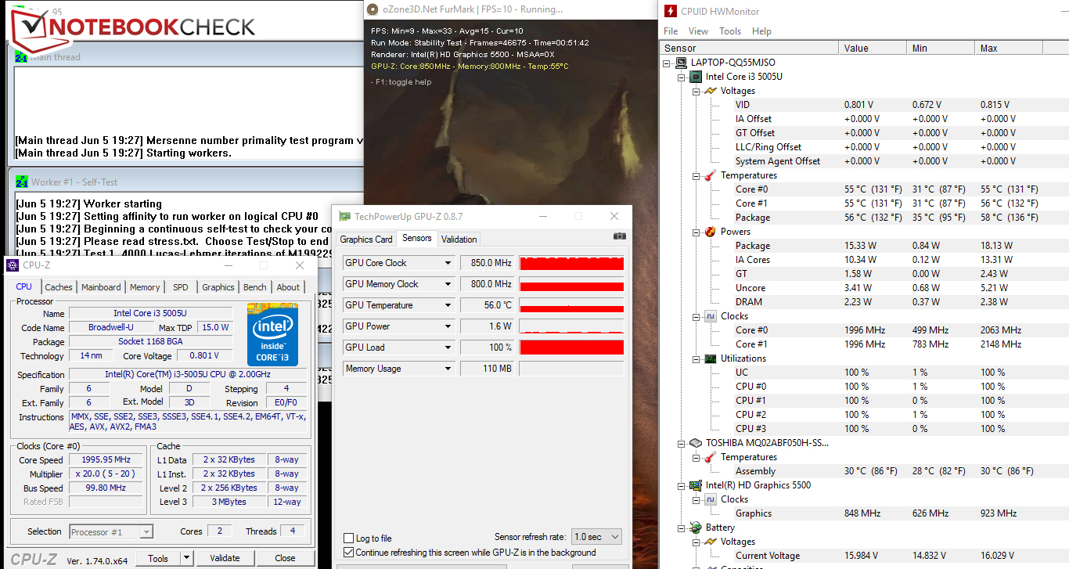
Task: Collapse the Powers node in HWMonitor
Action: click(696, 232)
